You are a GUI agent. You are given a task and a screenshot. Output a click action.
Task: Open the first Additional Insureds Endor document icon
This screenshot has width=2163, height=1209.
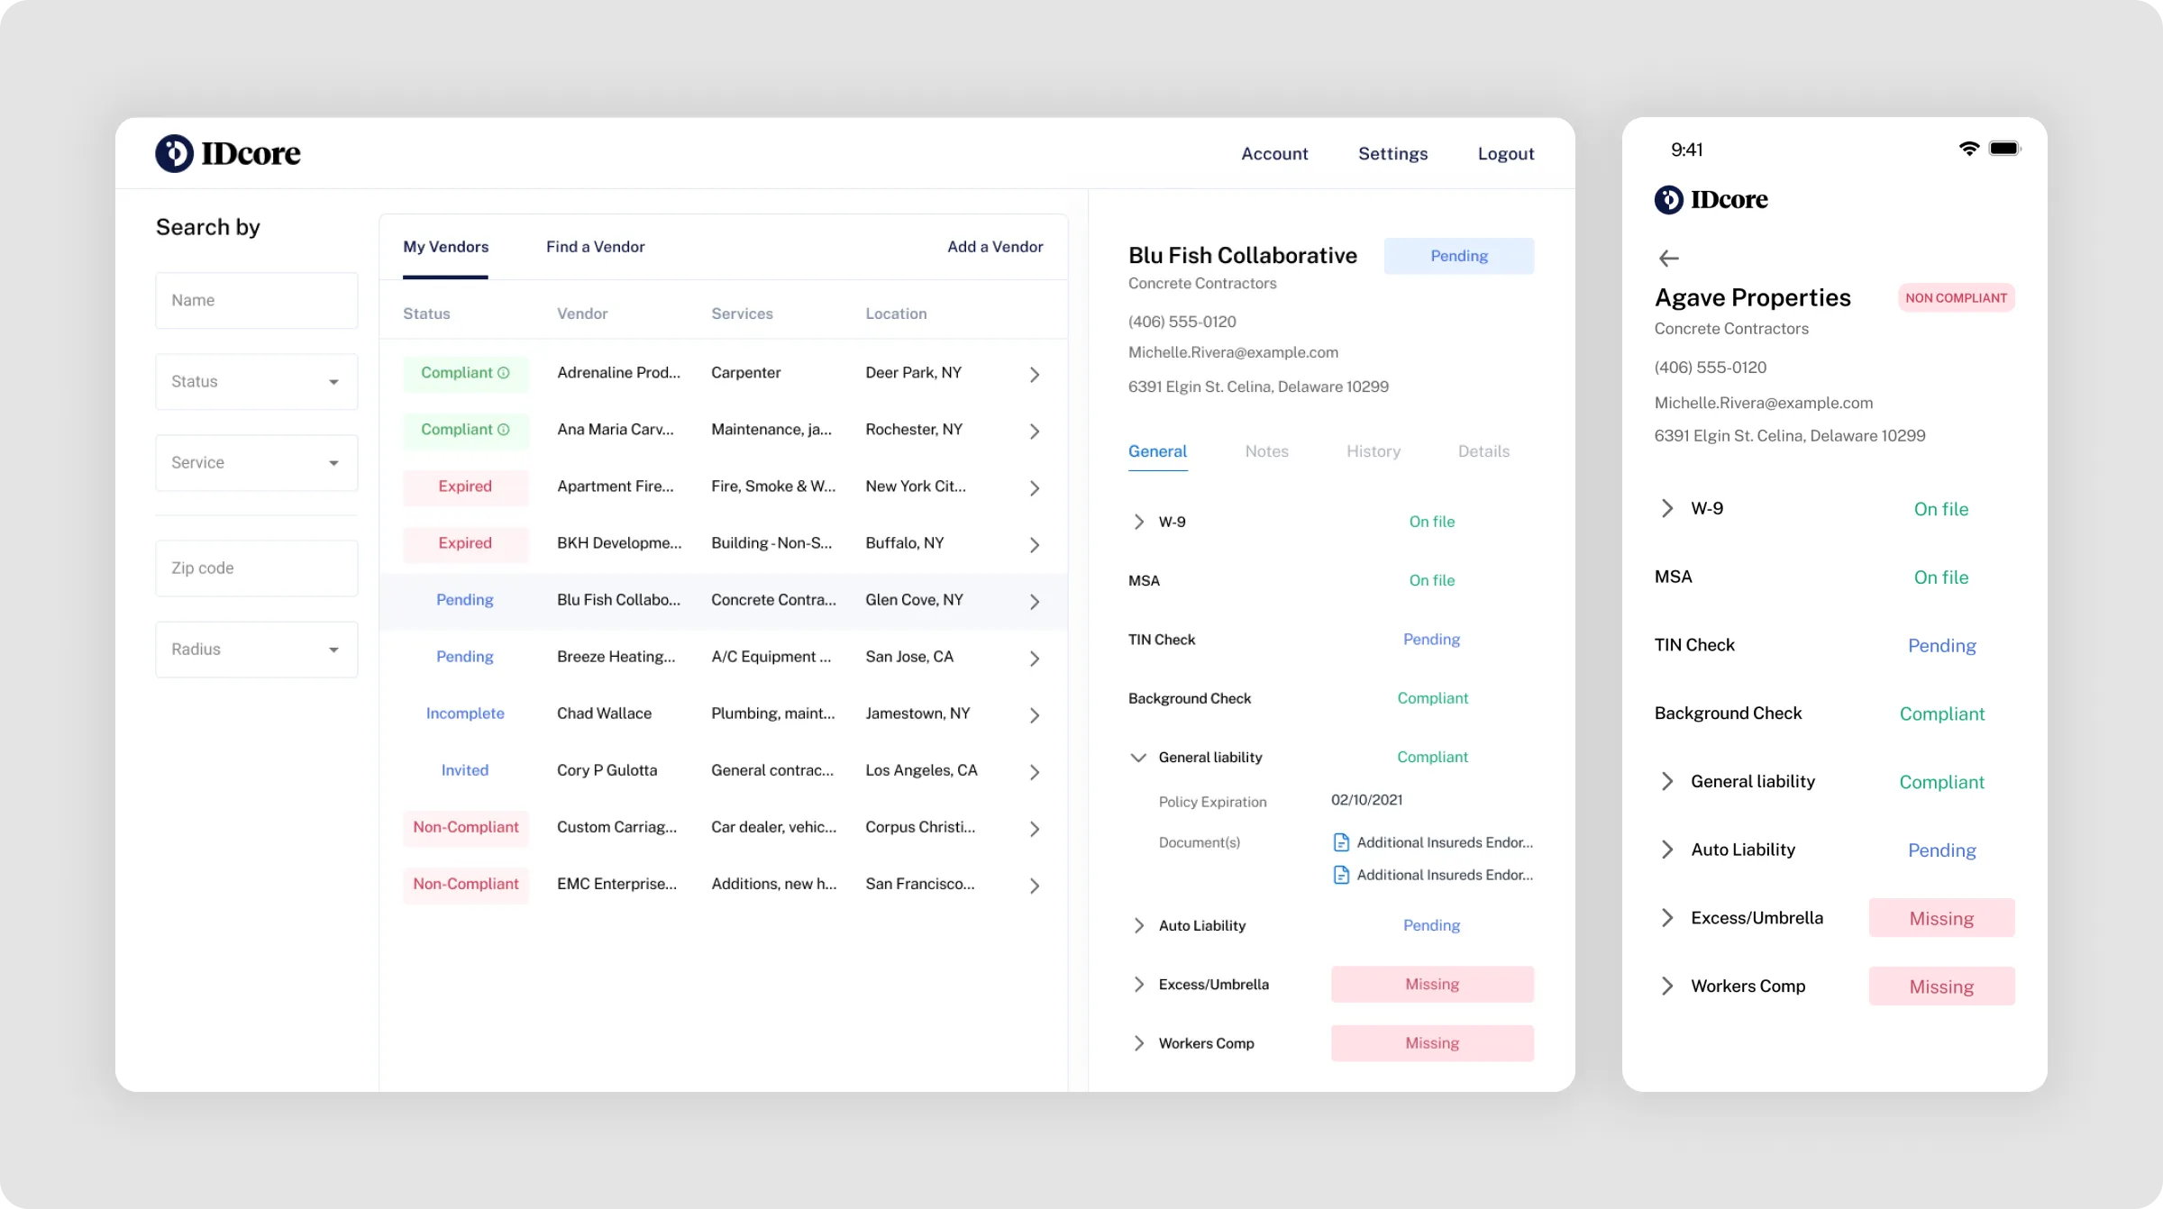tap(1341, 842)
